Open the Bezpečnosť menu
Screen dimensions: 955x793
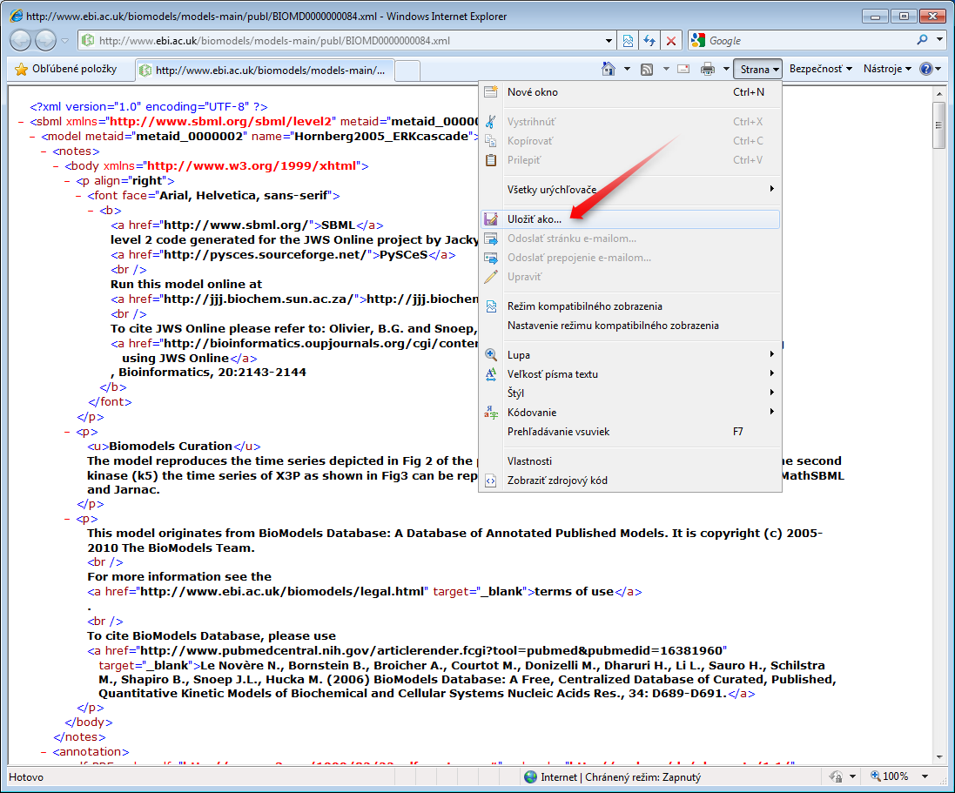pyautogui.click(x=820, y=69)
